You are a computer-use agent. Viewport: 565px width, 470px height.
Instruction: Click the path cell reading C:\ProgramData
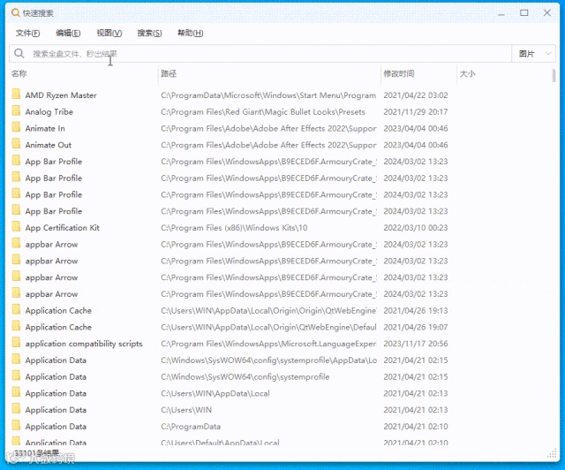[x=191, y=427]
